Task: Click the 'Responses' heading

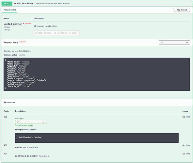Action: 9,102
